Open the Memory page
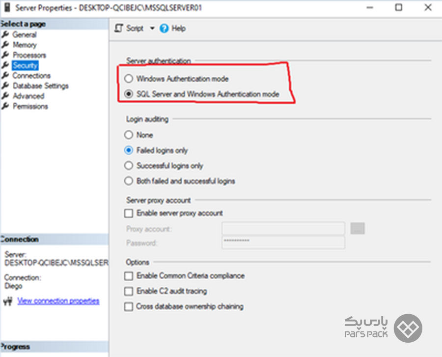 25,45
